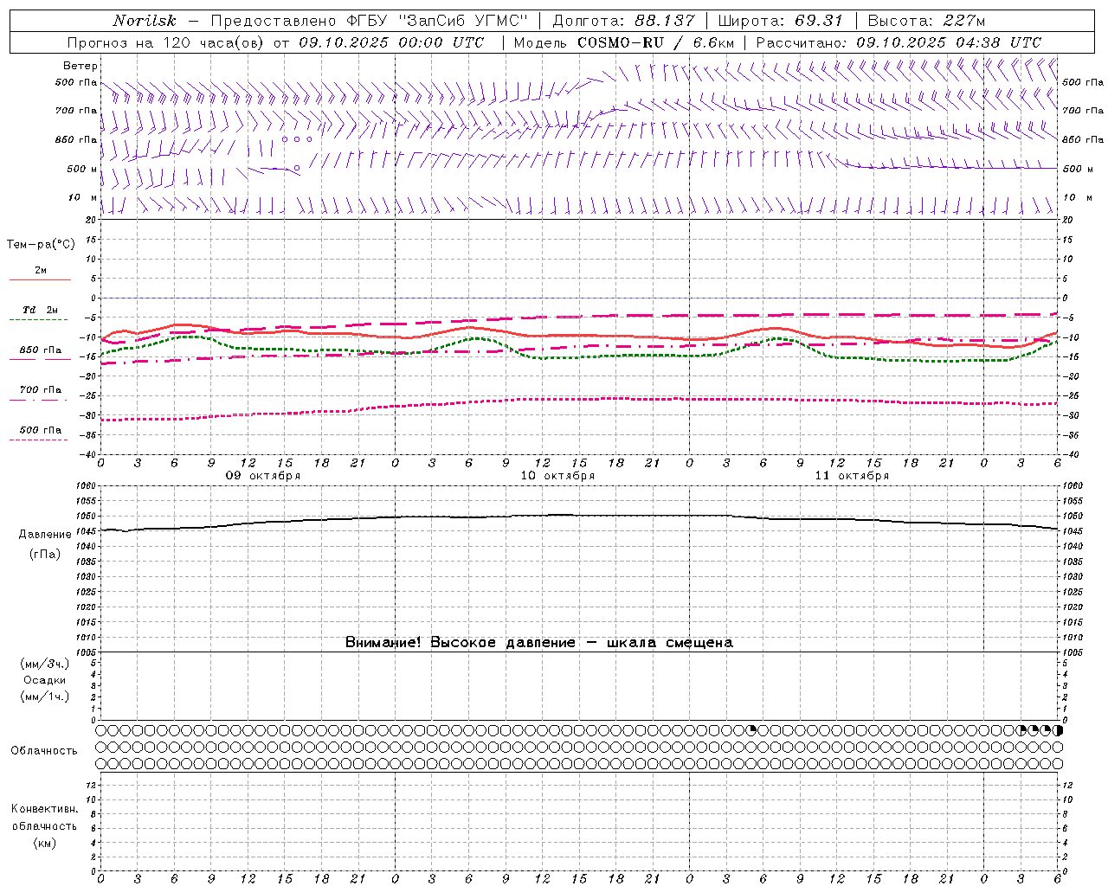Click the Широта: 69.31 value

tap(780, 21)
